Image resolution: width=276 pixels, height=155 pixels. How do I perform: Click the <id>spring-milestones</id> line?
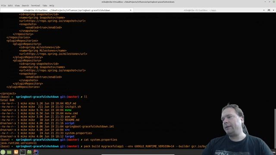click(40, 47)
